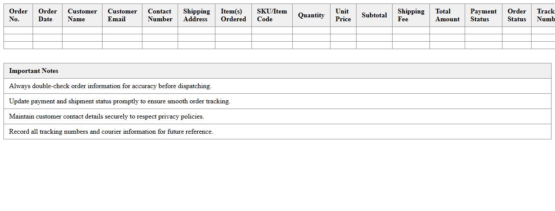
Task: Click the Subtotal column header
Action: pyautogui.click(x=374, y=15)
